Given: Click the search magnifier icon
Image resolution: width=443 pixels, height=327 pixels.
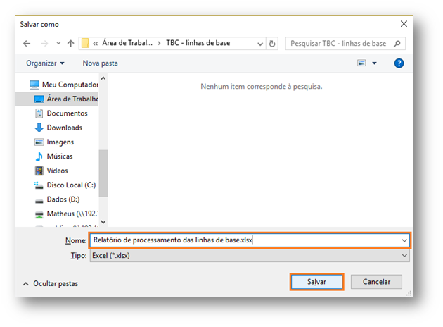Looking at the screenshot, I should point(398,43).
